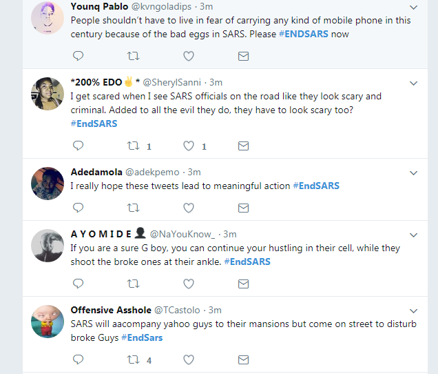Retweet A Y O M I D E's tweet
This screenshot has height=374, width=438.
click(x=134, y=284)
